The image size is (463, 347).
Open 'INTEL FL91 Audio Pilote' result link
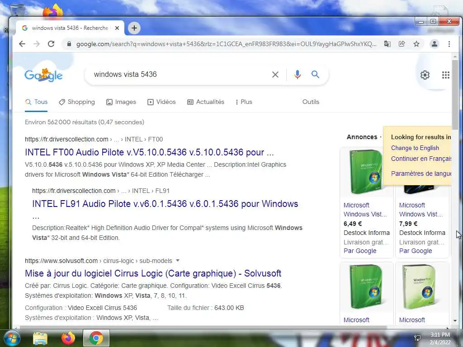165,204
